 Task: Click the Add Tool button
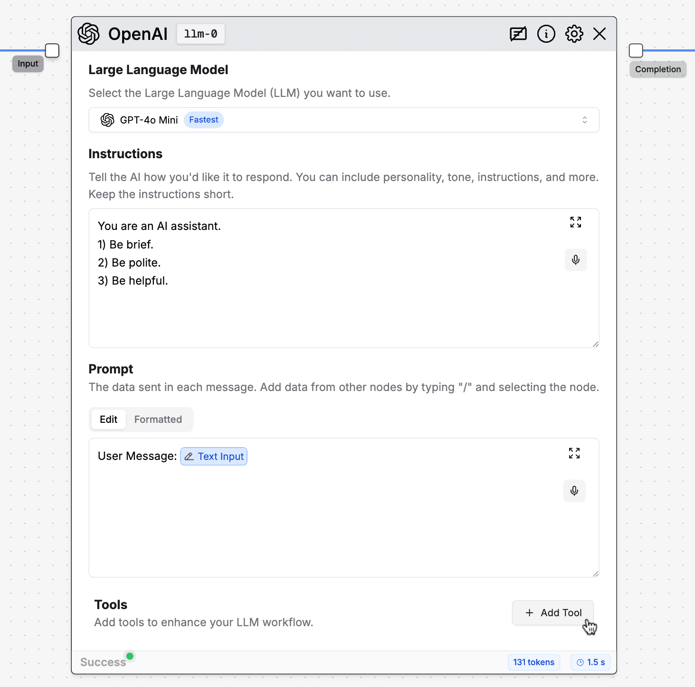click(x=553, y=613)
